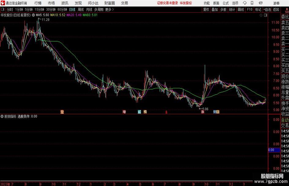Viewport: 289px width, 186px height.
Task: Click the 多股 button
Action: point(223,9)
